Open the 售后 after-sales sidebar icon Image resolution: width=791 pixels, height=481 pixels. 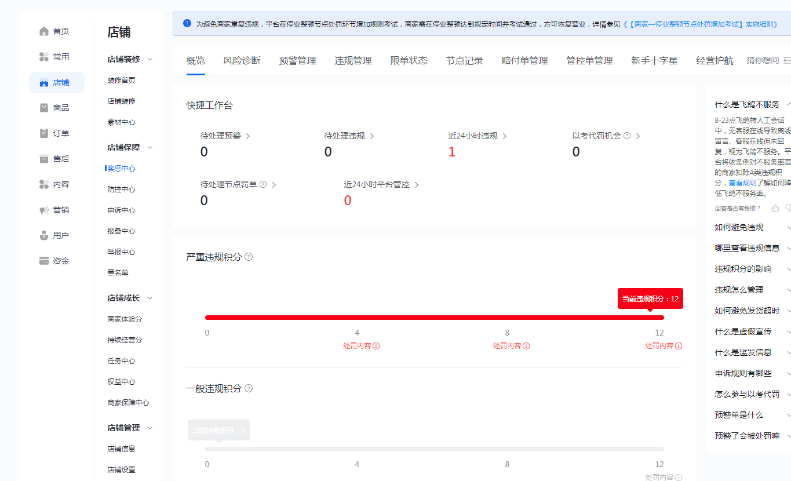(x=44, y=159)
